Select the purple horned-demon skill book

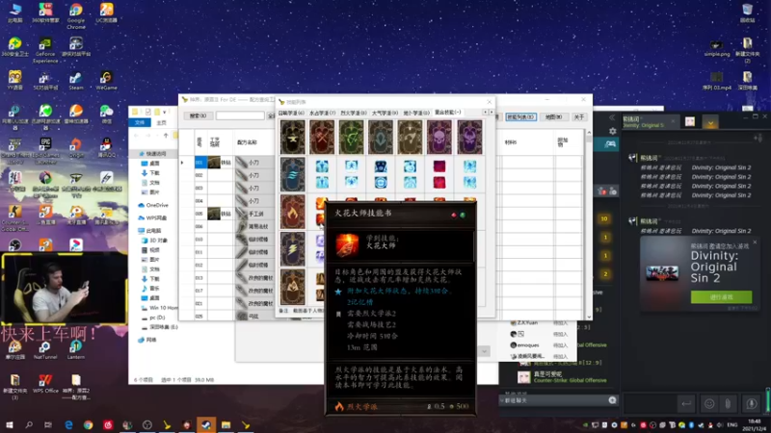click(x=469, y=137)
